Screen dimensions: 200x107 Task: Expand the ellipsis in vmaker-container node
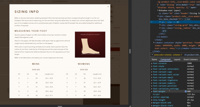click(x=179, y=49)
